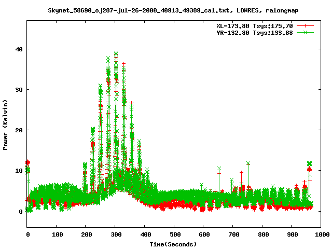This screenshot has width=332, height=249.
Task: Click the x-axis tick label 300
Action: pyautogui.click(x=116, y=234)
